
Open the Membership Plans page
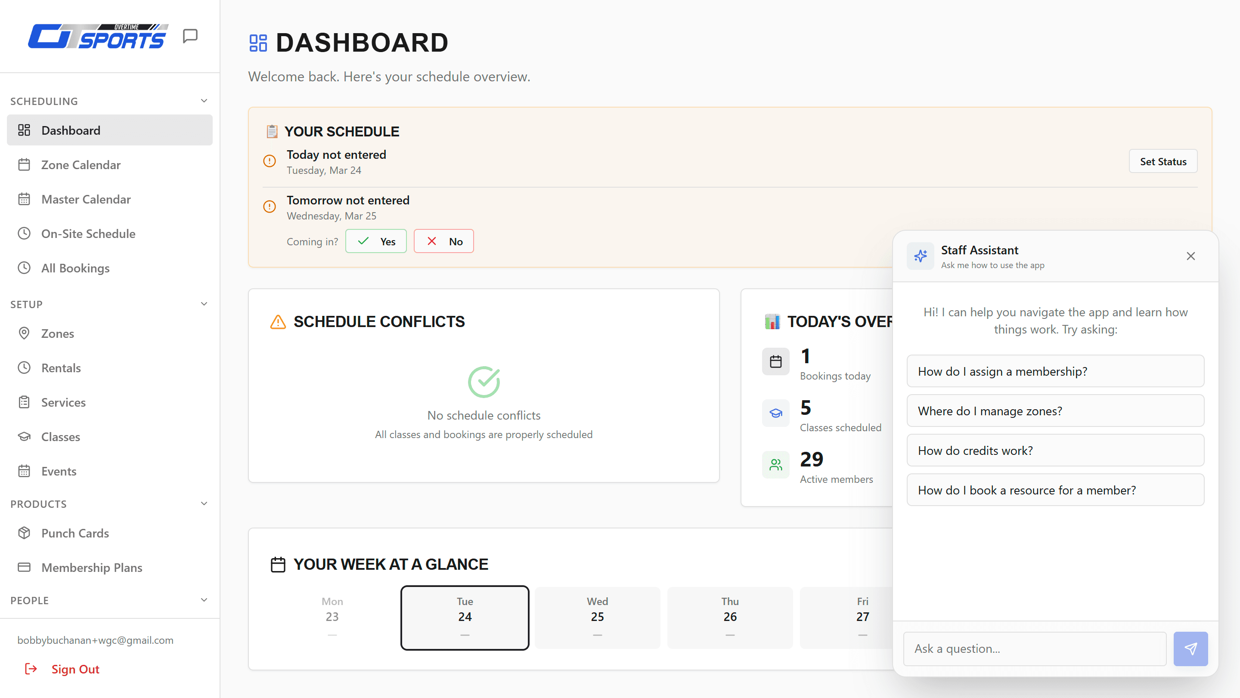[x=92, y=568]
